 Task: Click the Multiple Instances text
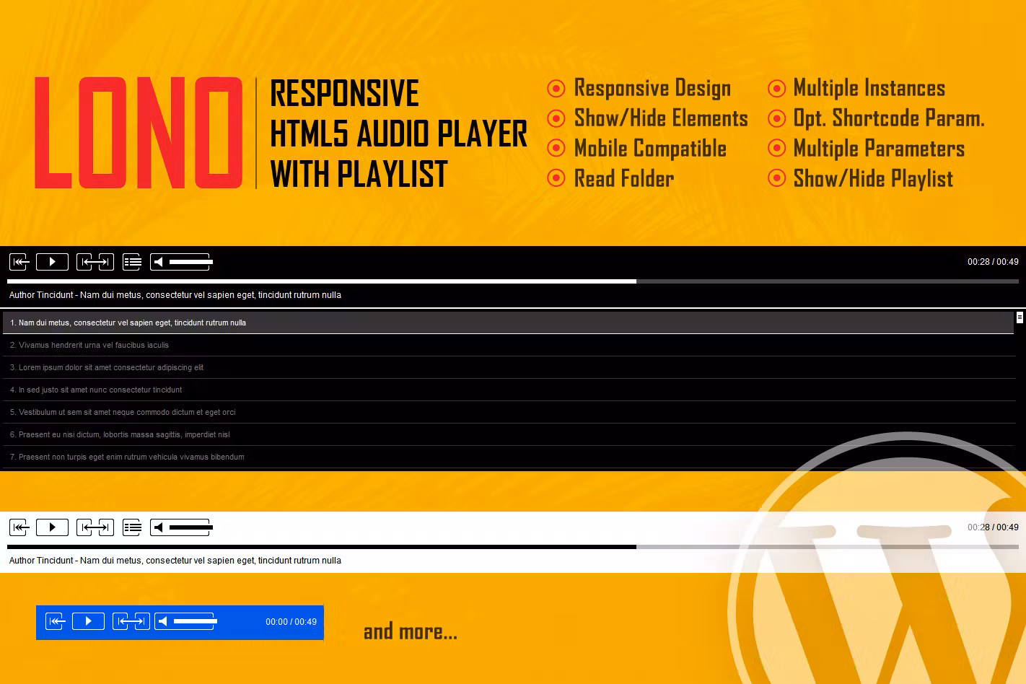point(869,88)
